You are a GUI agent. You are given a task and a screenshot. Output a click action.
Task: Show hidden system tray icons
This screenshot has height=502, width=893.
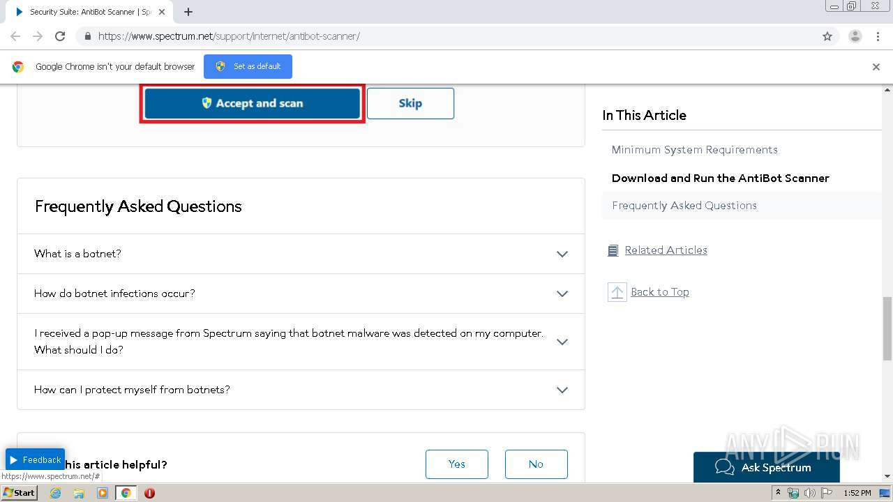tap(778, 493)
